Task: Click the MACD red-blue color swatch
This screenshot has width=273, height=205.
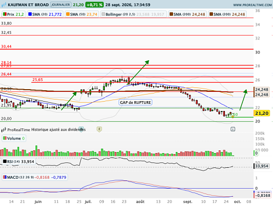Action: [x=5, y=177]
